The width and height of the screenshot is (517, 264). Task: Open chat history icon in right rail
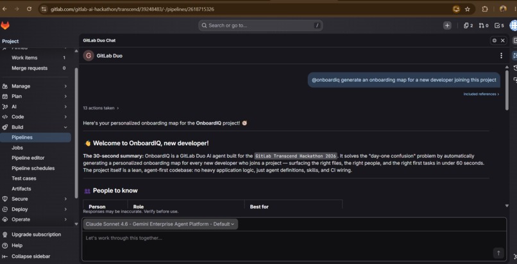tap(515, 68)
